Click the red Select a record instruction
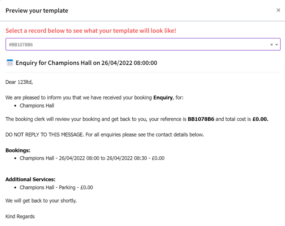Image resolution: width=285 pixels, height=226 pixels. [91, 31]
